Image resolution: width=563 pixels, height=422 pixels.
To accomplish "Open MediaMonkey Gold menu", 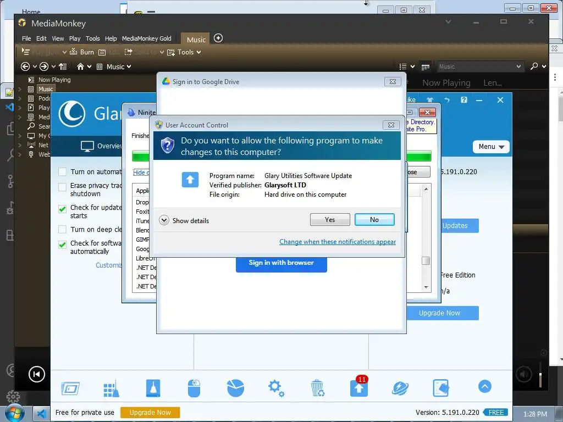I will pos(146,38).
